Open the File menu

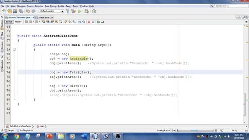[2, 6]
